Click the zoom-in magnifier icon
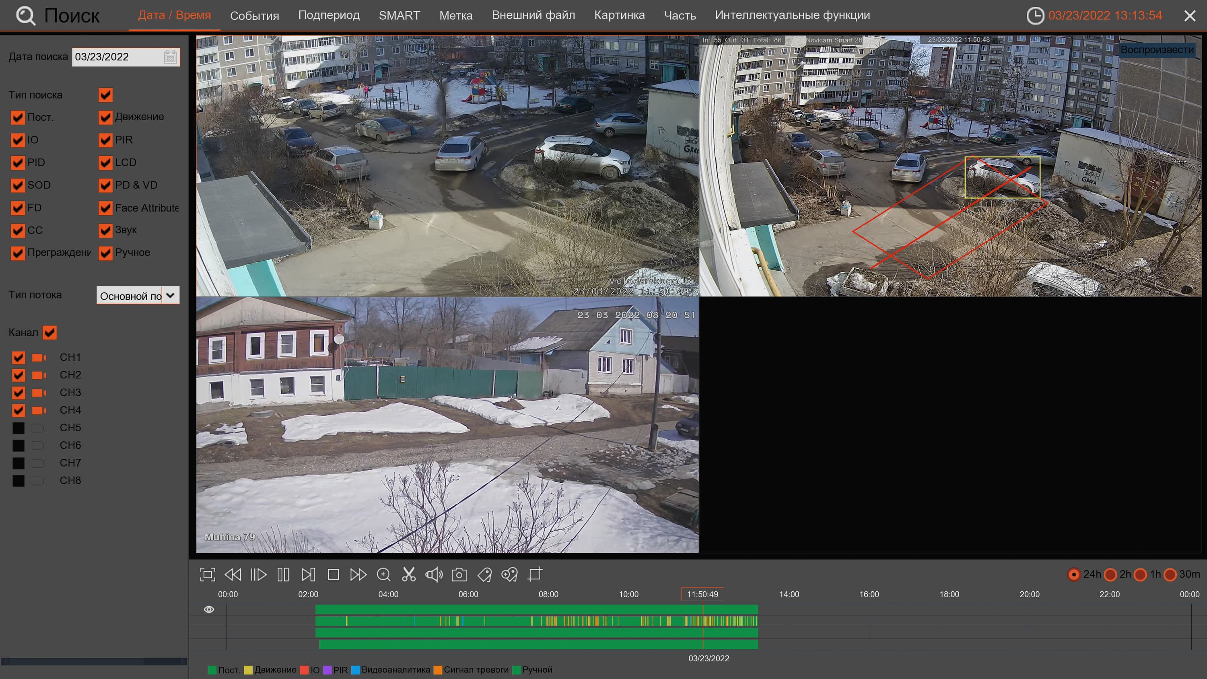The height and width of the screenshot is (679, 1207). 383,574
